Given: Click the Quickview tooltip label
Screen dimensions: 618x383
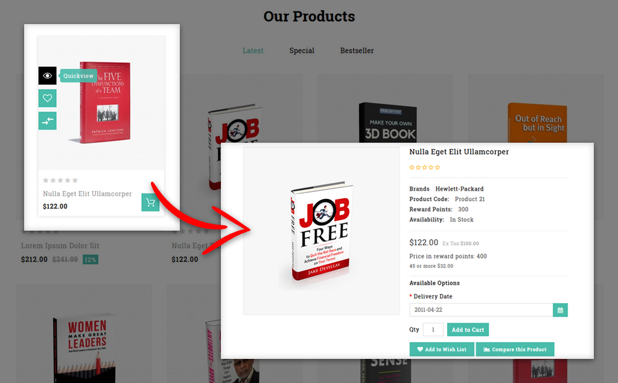Looking at the screenshot, I should click(x=78, y=76).
